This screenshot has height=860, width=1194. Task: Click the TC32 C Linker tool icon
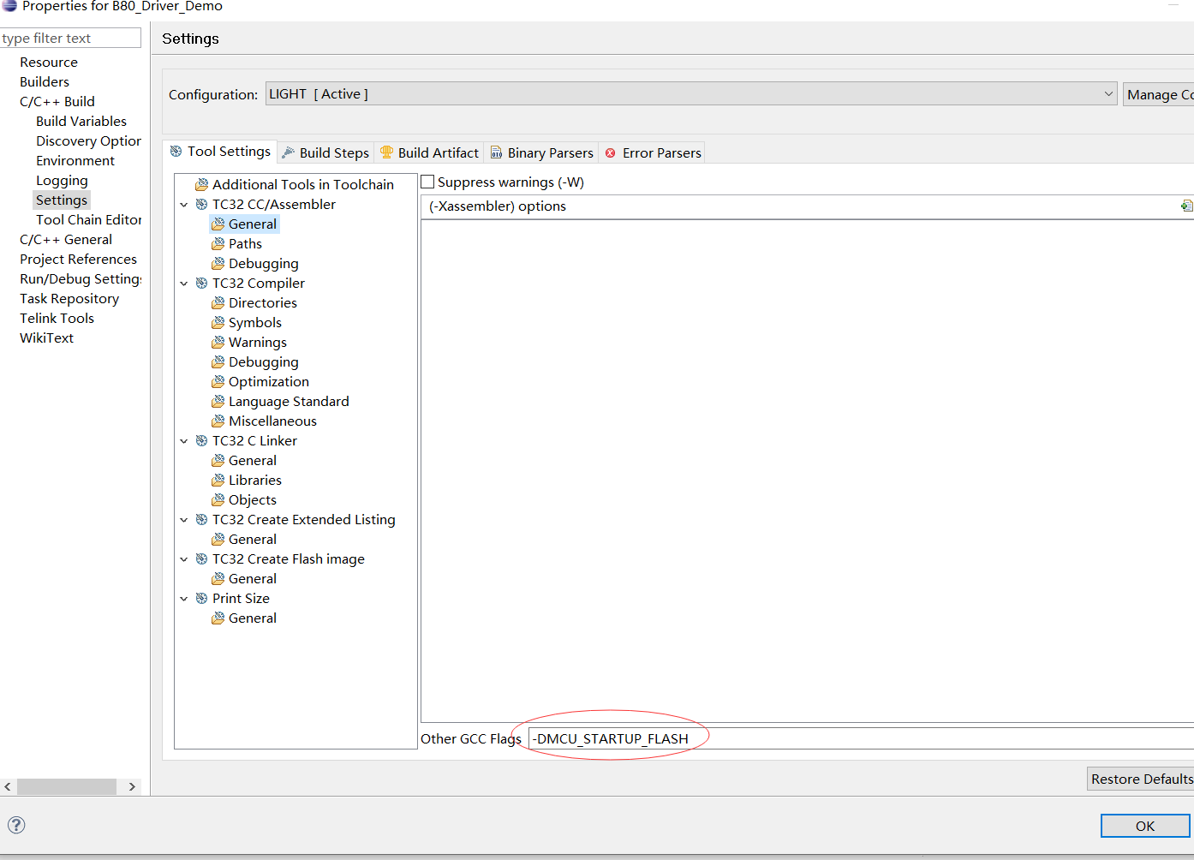click(x=202, y=440)
